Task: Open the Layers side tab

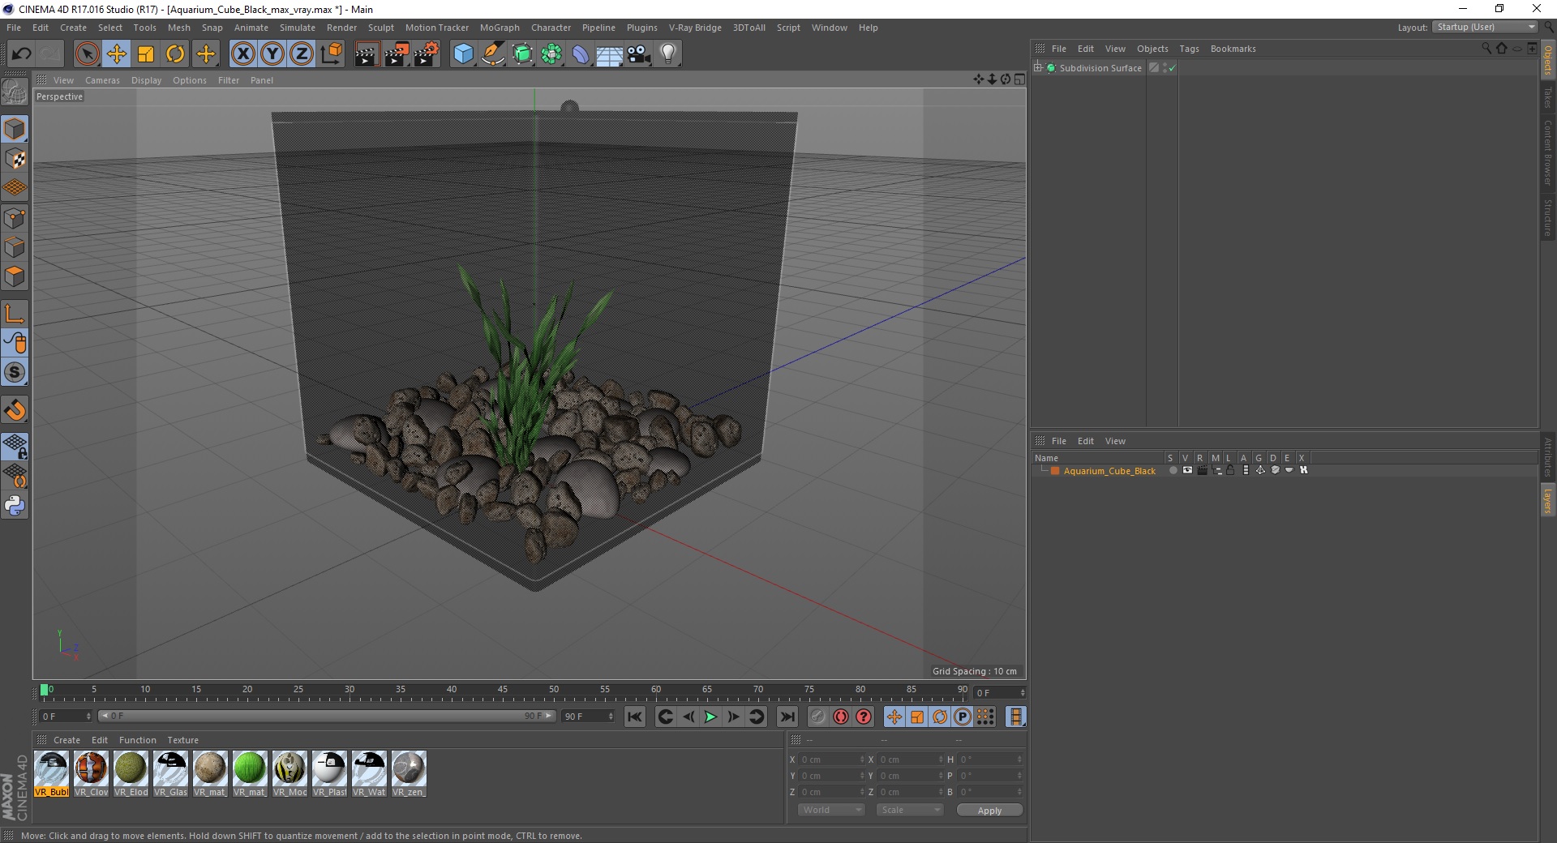Action: (1548, 501)
